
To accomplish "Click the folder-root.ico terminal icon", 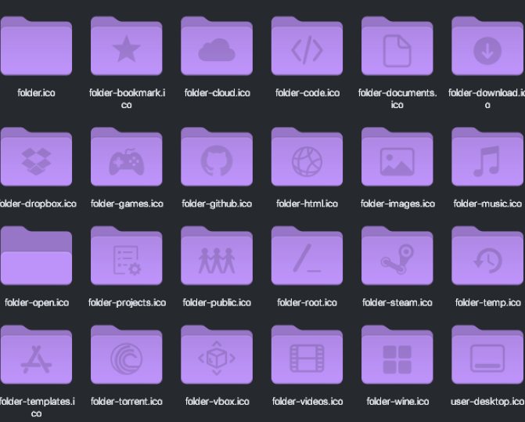I will 307,259.
